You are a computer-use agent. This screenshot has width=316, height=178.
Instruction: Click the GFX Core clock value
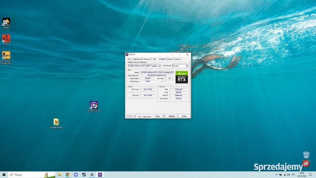pyautogui.click(x=148, y=89)
